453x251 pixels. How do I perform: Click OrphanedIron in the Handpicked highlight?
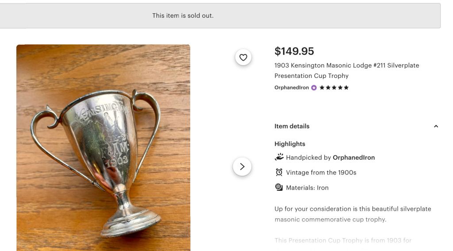pyautogui.click(x=353, y=158)
